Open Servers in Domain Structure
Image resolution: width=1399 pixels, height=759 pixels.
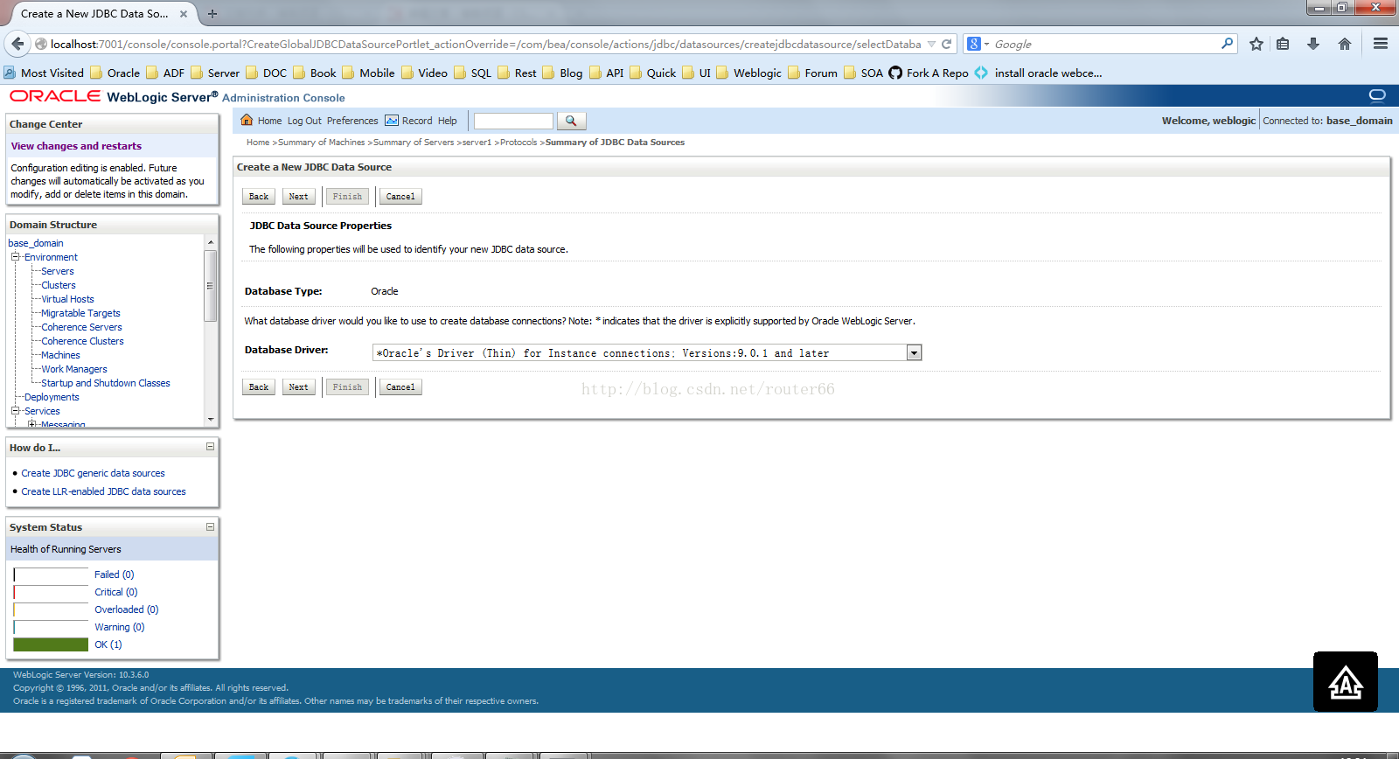(x=58, y=271)
